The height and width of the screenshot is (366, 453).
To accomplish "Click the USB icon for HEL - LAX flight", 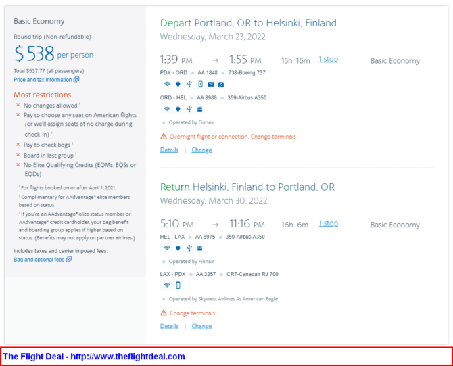I will pos(189,248).
